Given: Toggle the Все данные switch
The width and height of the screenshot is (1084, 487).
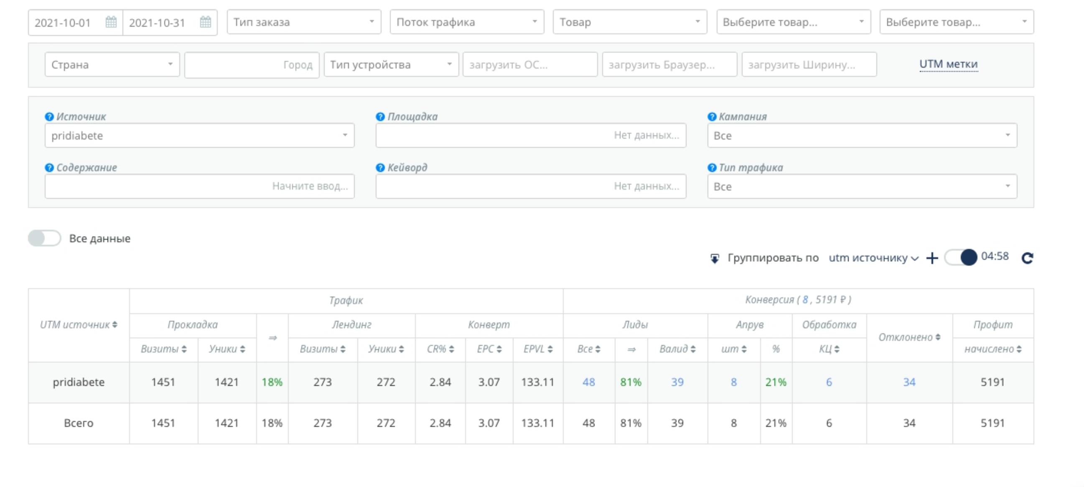Looking at the screenshot, I should point(45,238).
